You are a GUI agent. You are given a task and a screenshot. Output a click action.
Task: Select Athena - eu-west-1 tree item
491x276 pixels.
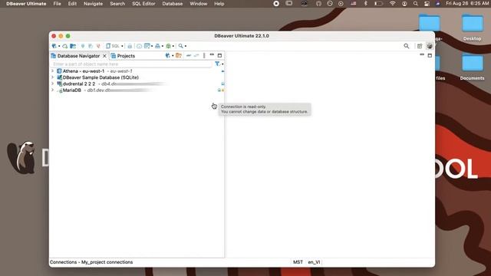click(x=84, y=71)
